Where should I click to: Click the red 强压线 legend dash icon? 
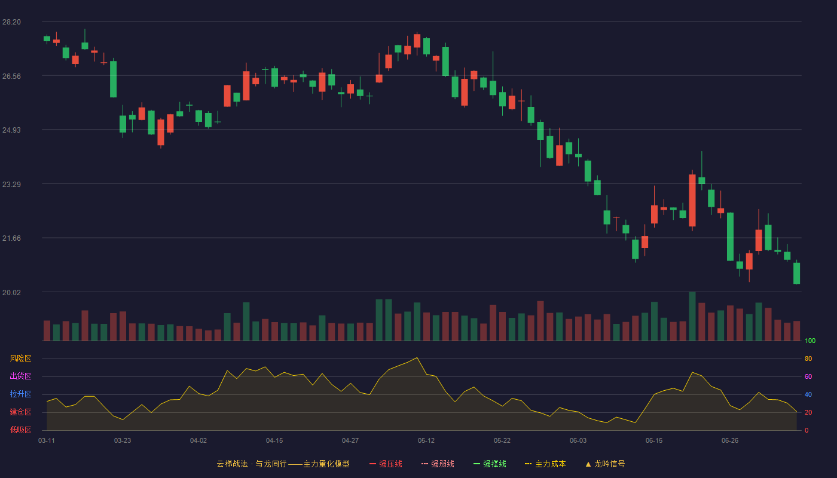[x=372, y=464]
